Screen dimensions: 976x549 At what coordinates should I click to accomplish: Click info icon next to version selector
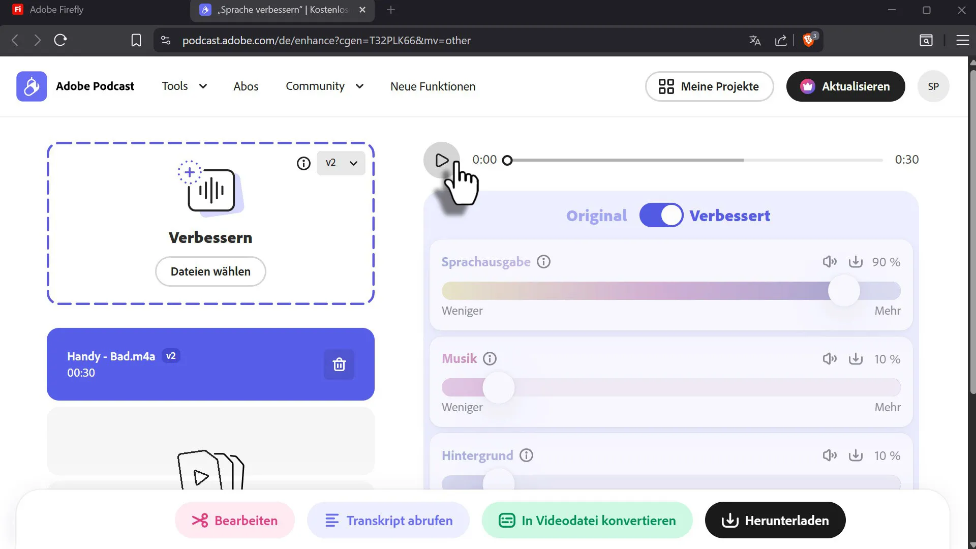pyautogui.click(x=303, y=163)
